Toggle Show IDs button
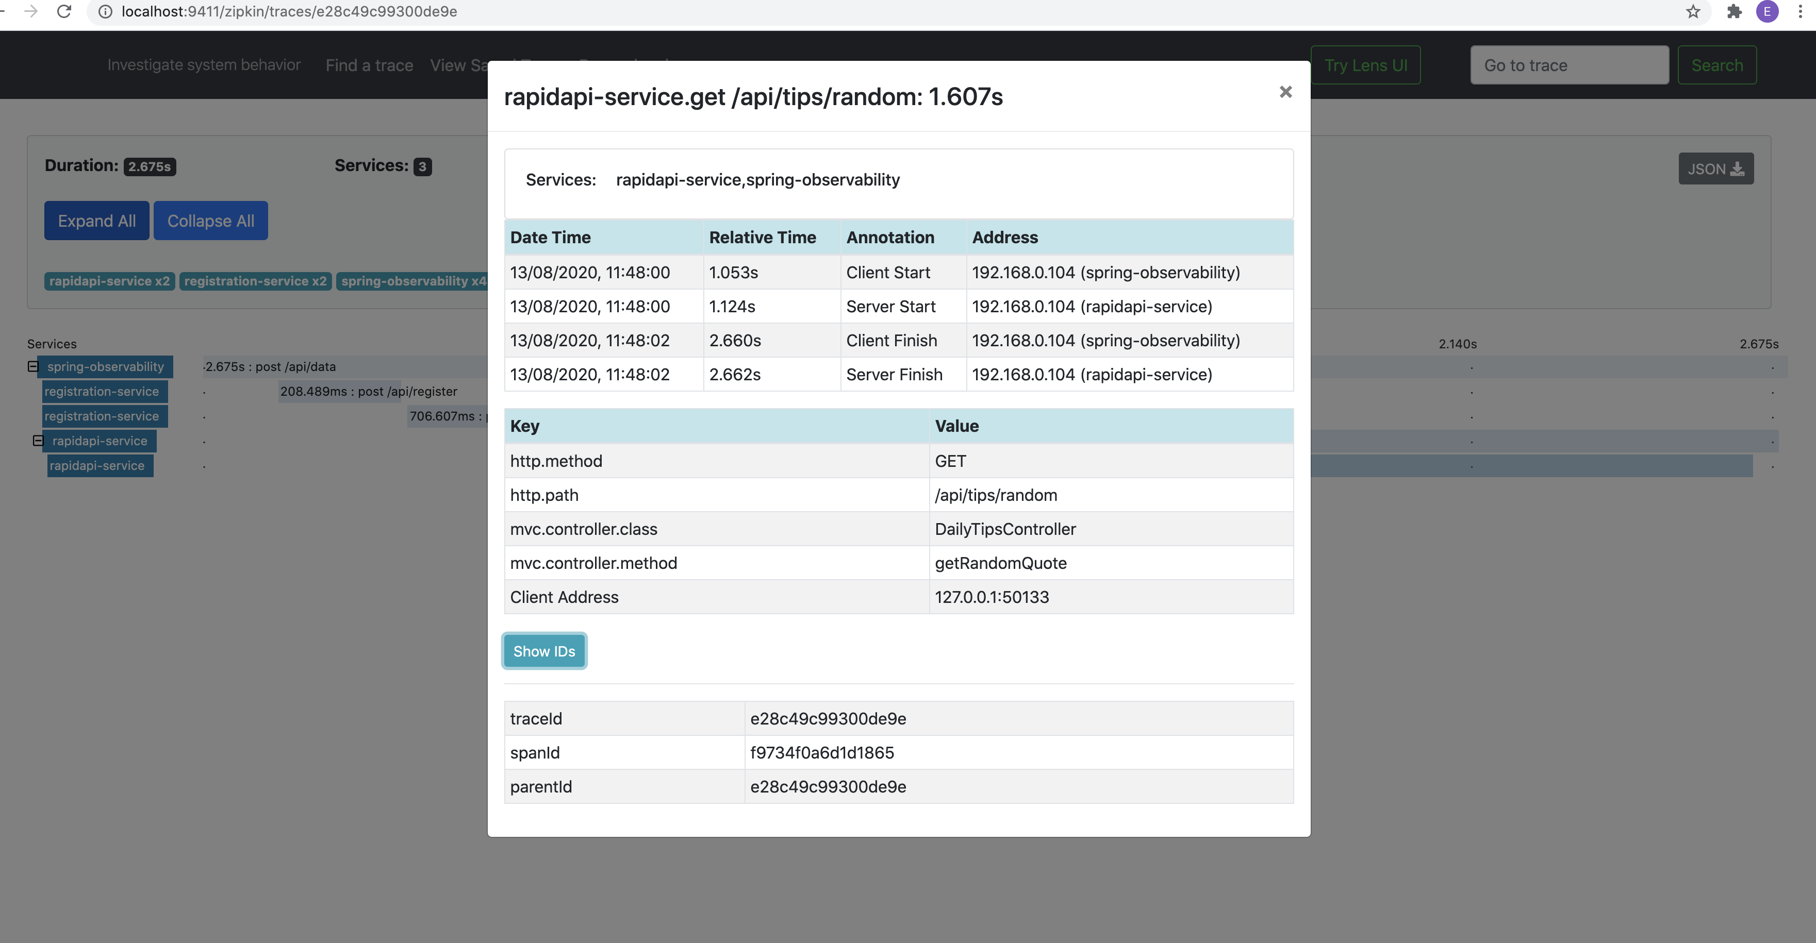 coord(543,651)
